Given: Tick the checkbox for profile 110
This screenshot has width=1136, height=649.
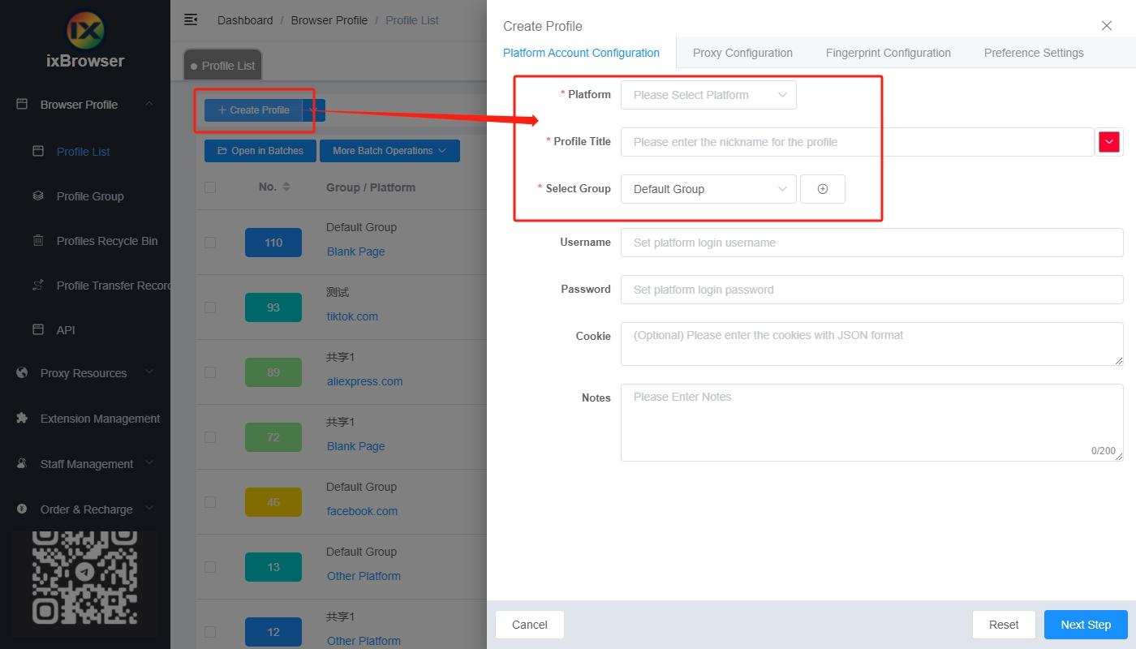Looking at the screenshot, I should tap(210, 243).
